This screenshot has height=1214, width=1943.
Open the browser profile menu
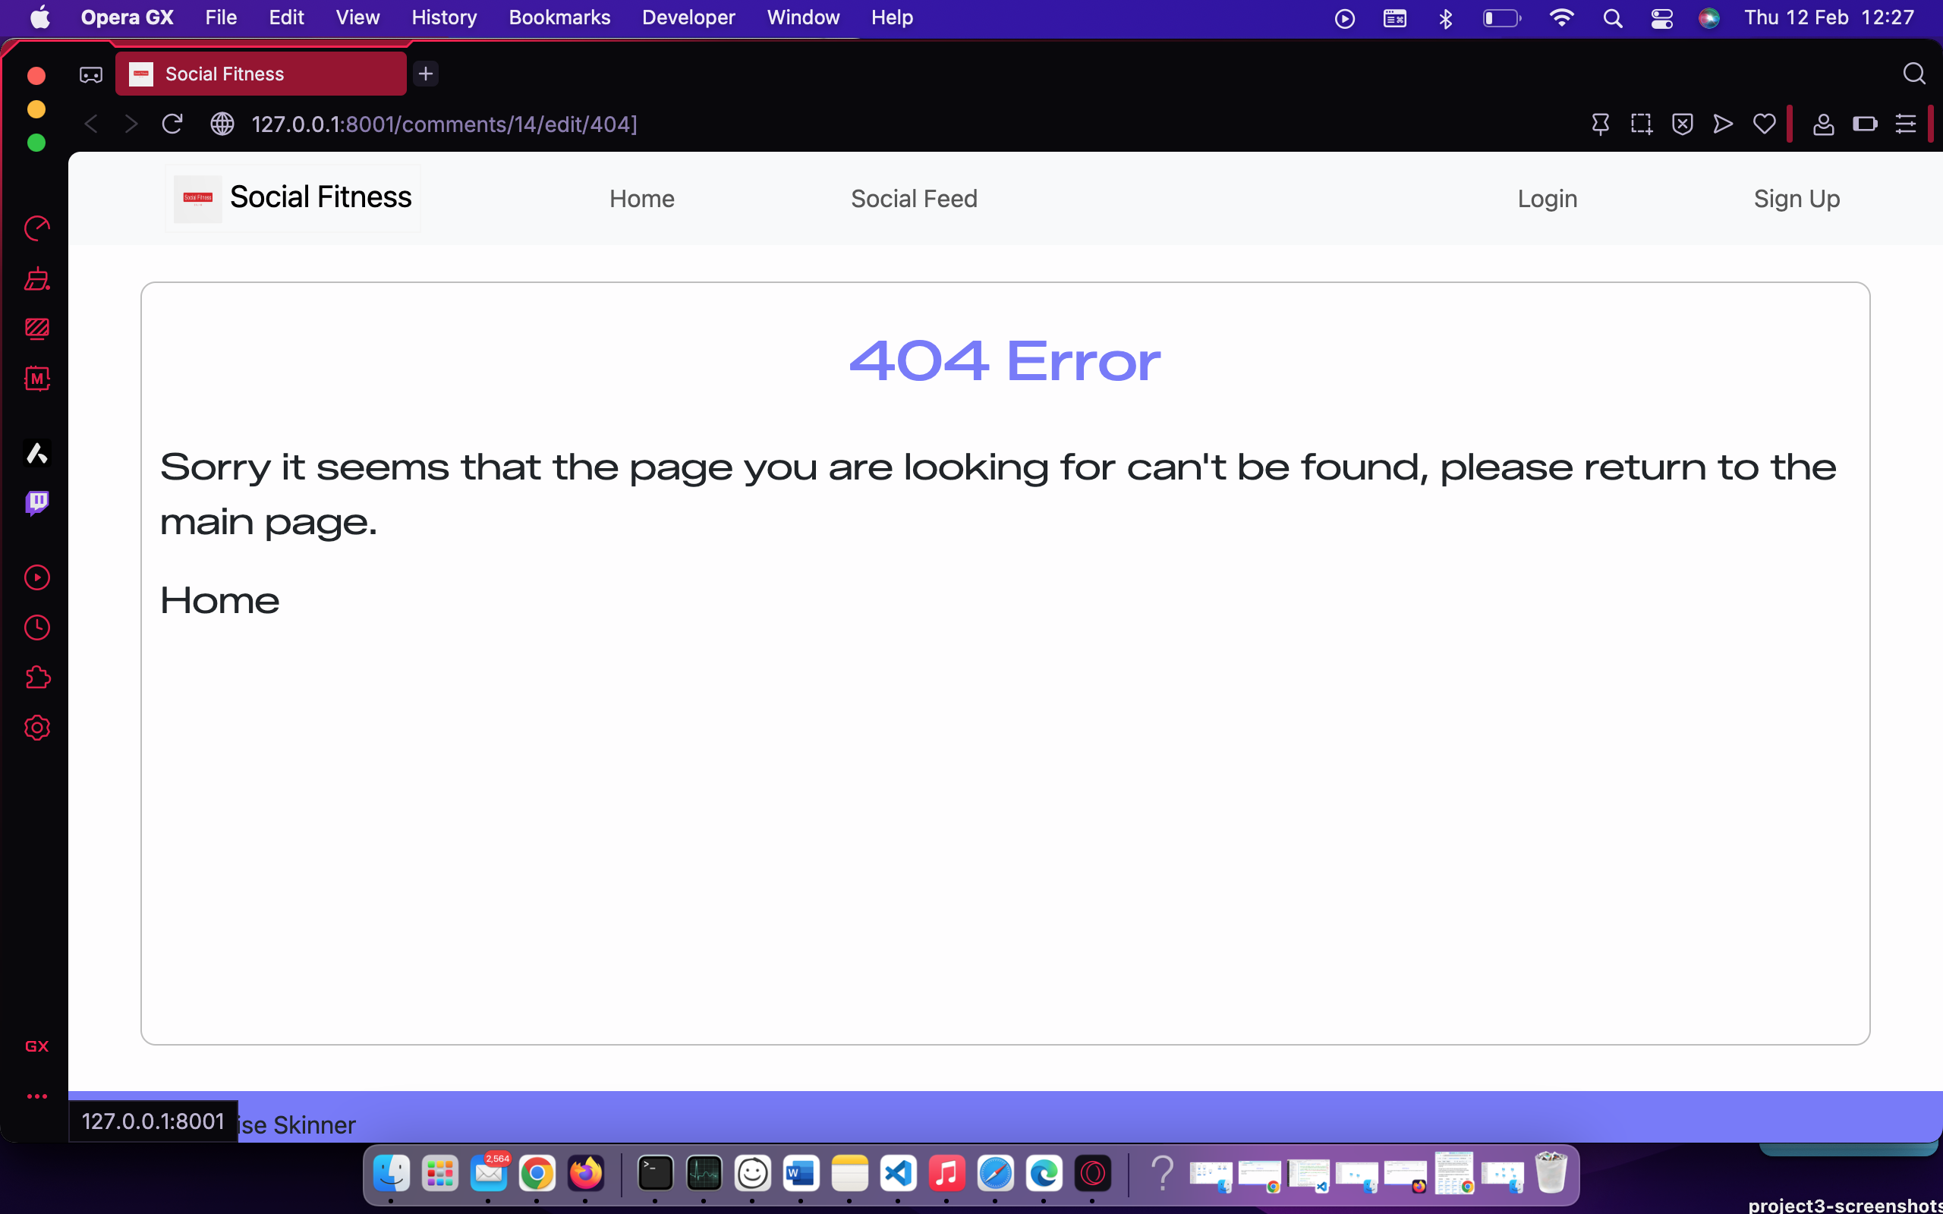(1823, 124)
